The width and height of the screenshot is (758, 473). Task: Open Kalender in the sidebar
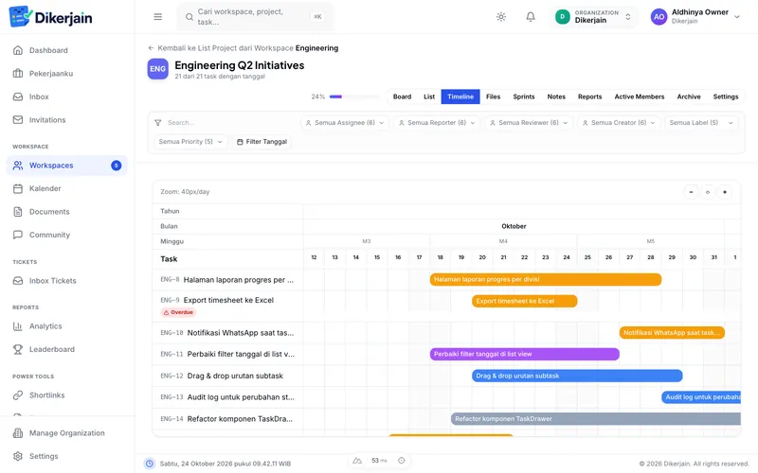tap(67, 188)
